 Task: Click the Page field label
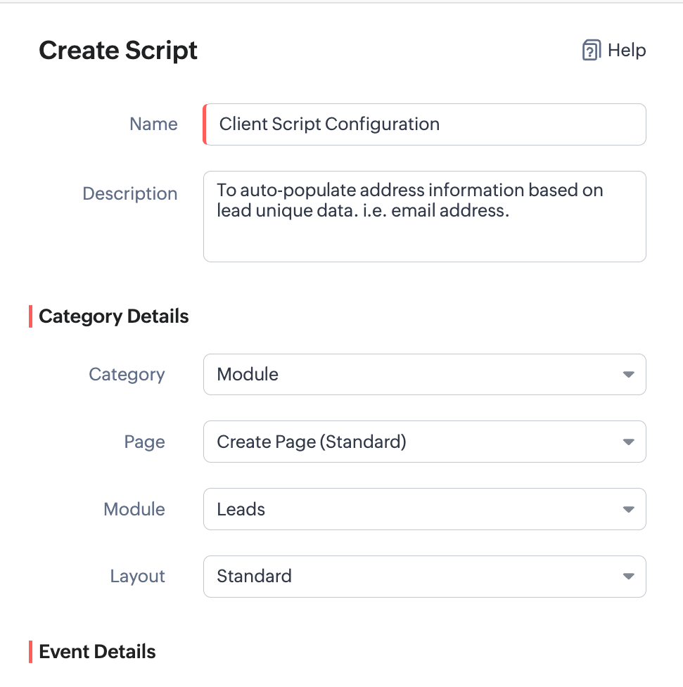tap(144, 442)
